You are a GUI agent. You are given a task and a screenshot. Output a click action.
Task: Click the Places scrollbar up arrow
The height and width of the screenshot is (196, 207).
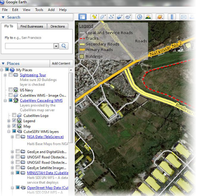point(71,70)
